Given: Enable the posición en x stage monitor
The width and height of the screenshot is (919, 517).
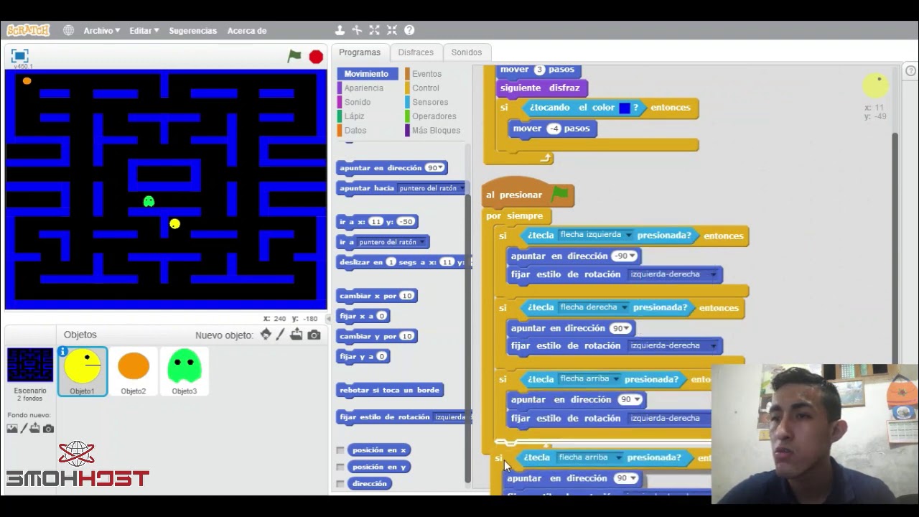Looking at the screenshot, I should tap(340, 450).
